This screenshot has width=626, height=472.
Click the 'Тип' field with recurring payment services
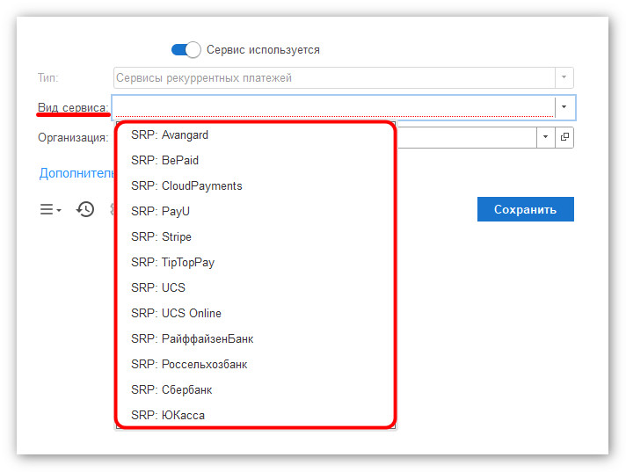click(x=334, y=78)
